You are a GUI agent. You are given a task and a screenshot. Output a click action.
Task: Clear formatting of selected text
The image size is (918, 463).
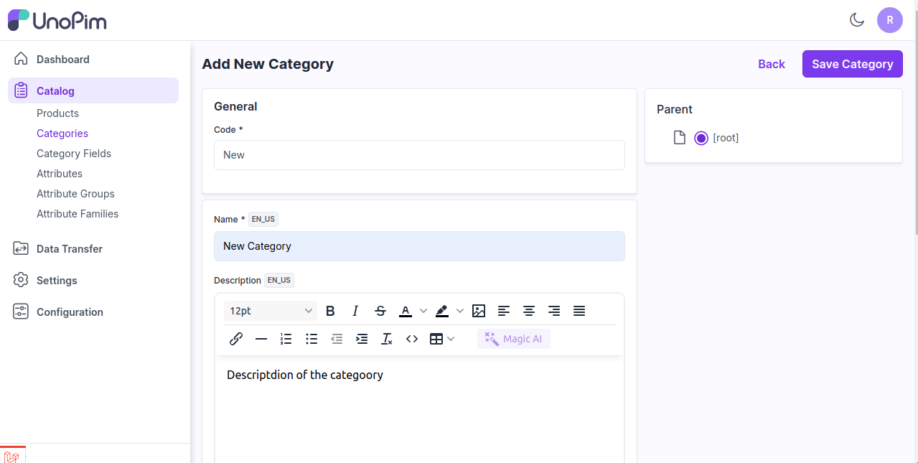387,339
